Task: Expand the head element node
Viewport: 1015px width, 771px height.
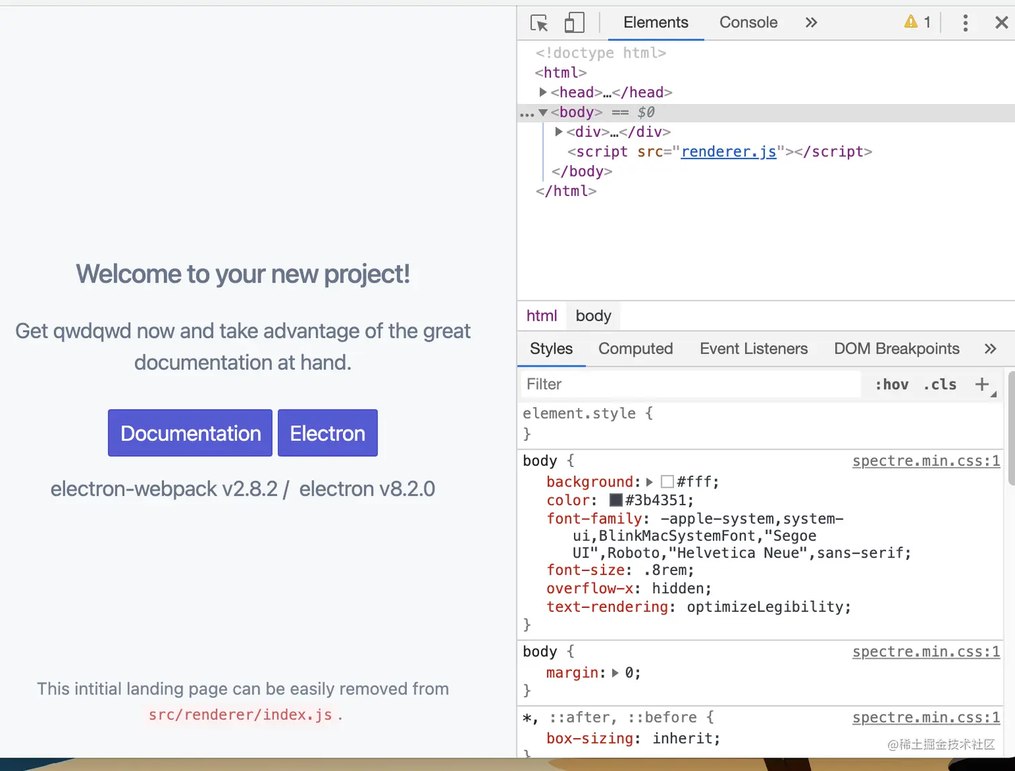Action: (543, 92)
